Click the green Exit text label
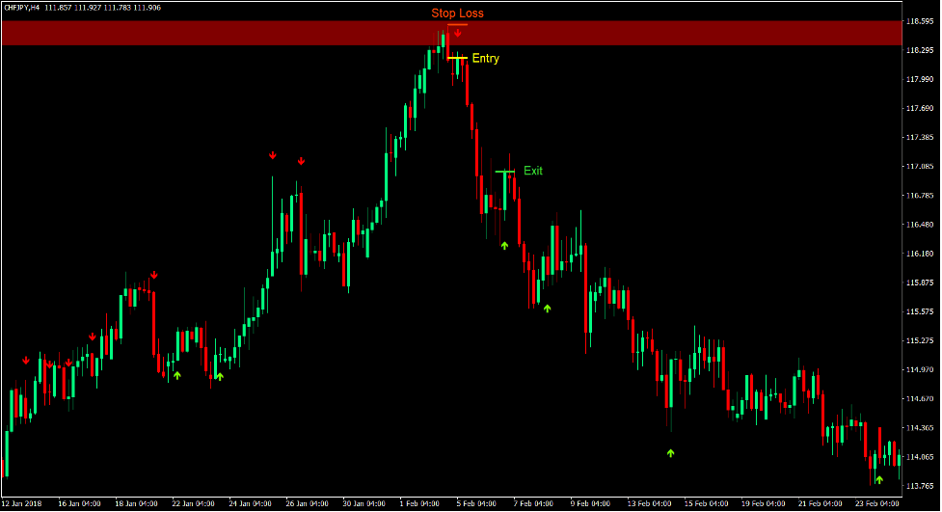 533,171
